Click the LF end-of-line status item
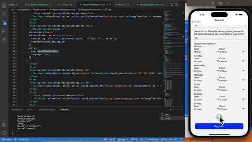This screenshot has height=142, width=252. pyautogui.click(x=141, y=139)
